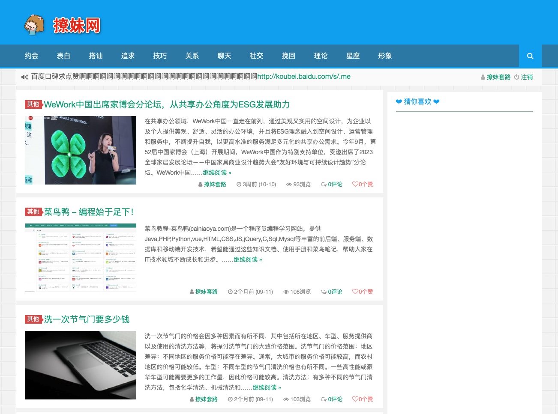
Task: Open the 社交 category
Action: coord(256,56)
